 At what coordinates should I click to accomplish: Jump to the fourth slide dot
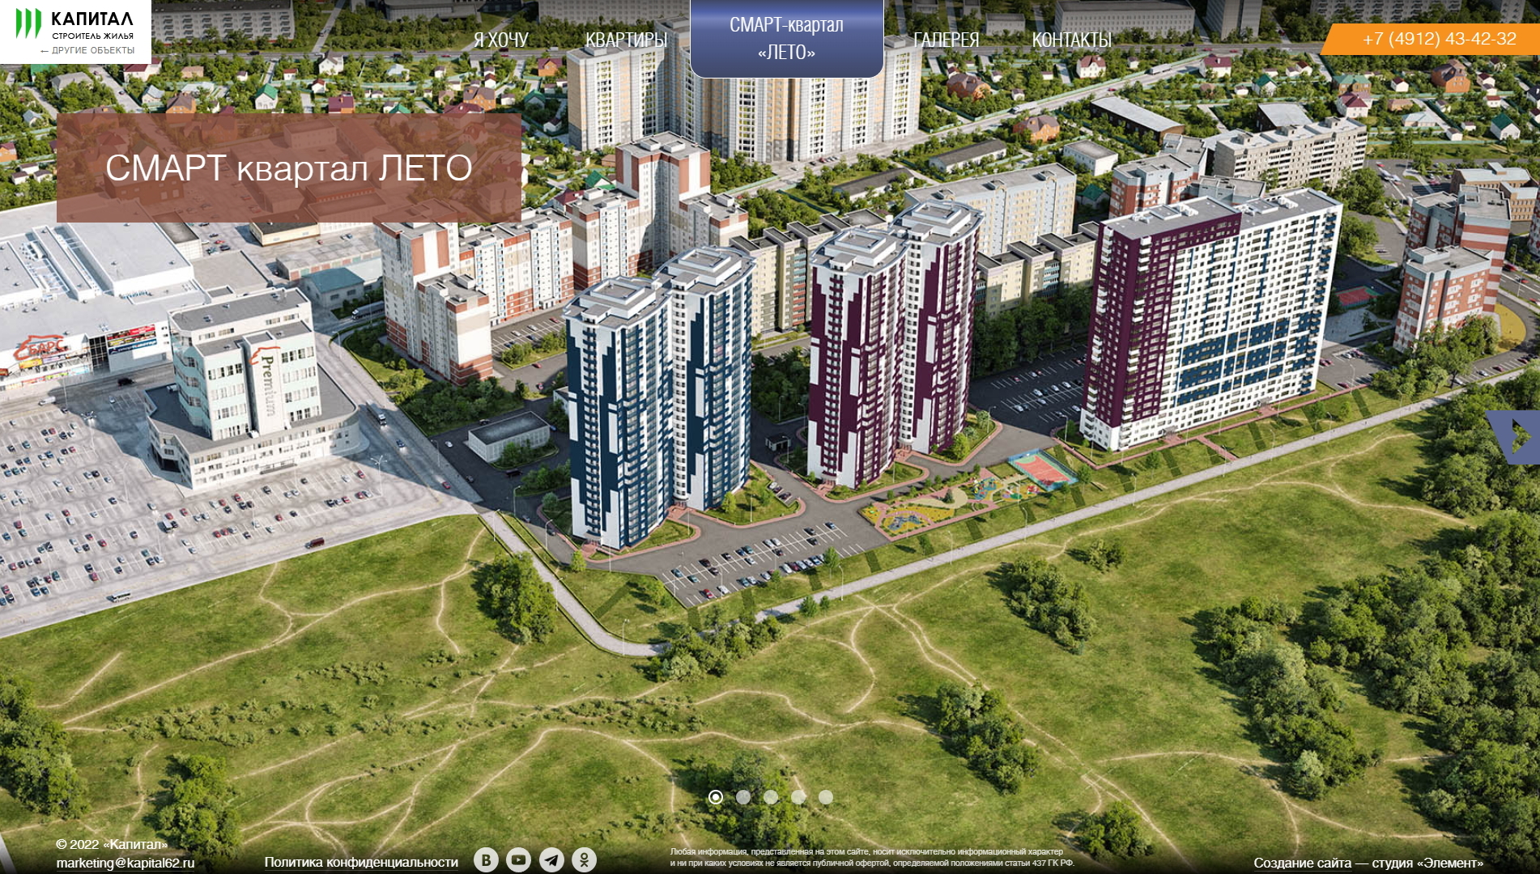[x=798, y=797]
